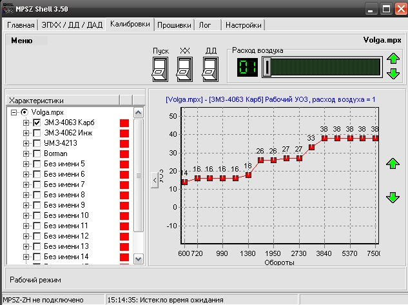Increase air flow with green up arrow
This screenshot has width=408, height=305.
pos(393,60)
